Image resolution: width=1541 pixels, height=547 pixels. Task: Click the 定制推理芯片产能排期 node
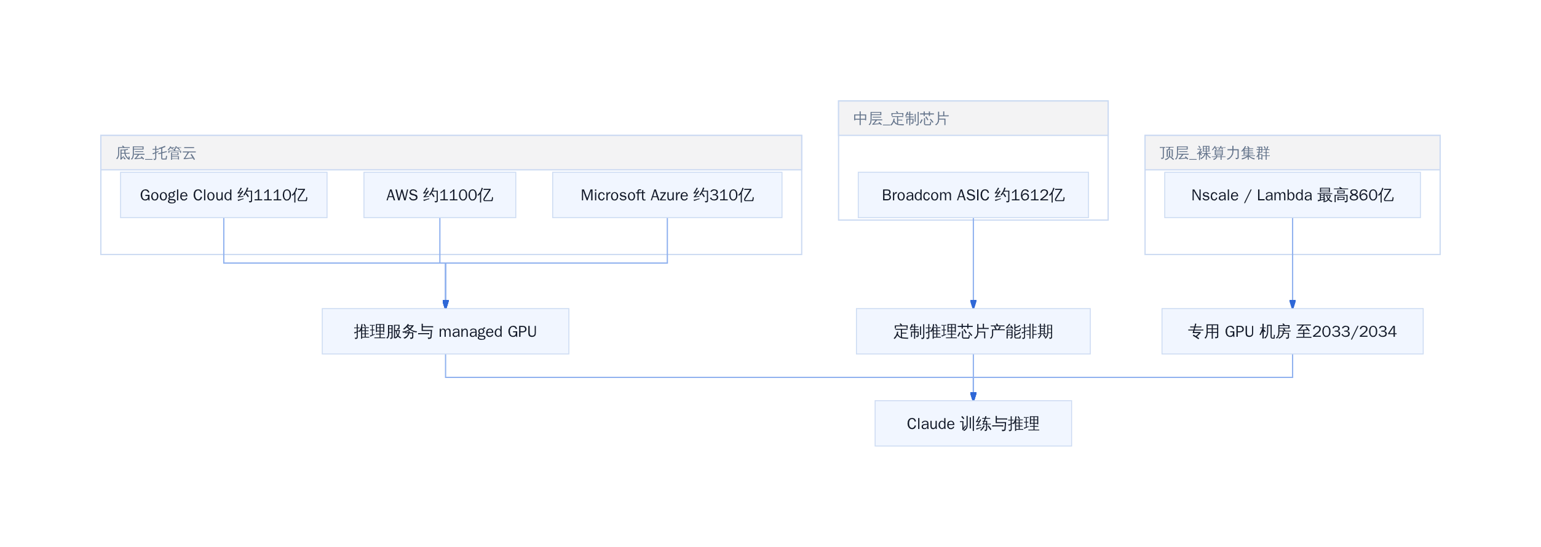click(973, 331)
